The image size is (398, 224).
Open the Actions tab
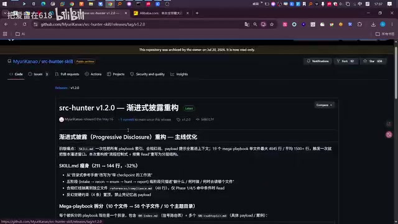coord(93,74)
